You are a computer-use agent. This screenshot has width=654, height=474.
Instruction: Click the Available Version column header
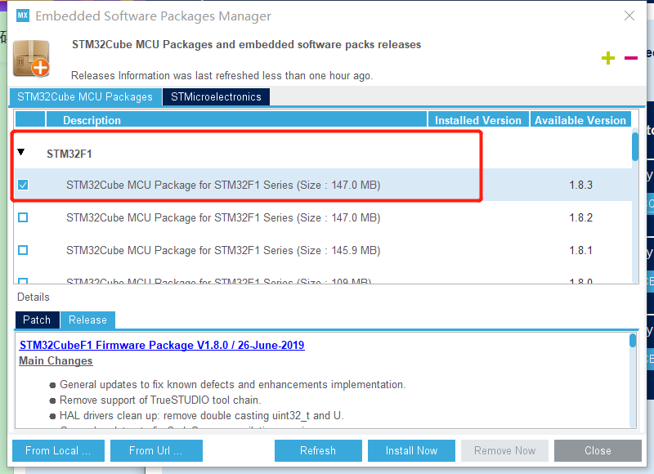click(580, 120)
